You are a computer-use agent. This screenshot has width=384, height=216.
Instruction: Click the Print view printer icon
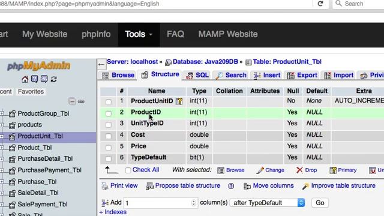[x=105, y=186]
